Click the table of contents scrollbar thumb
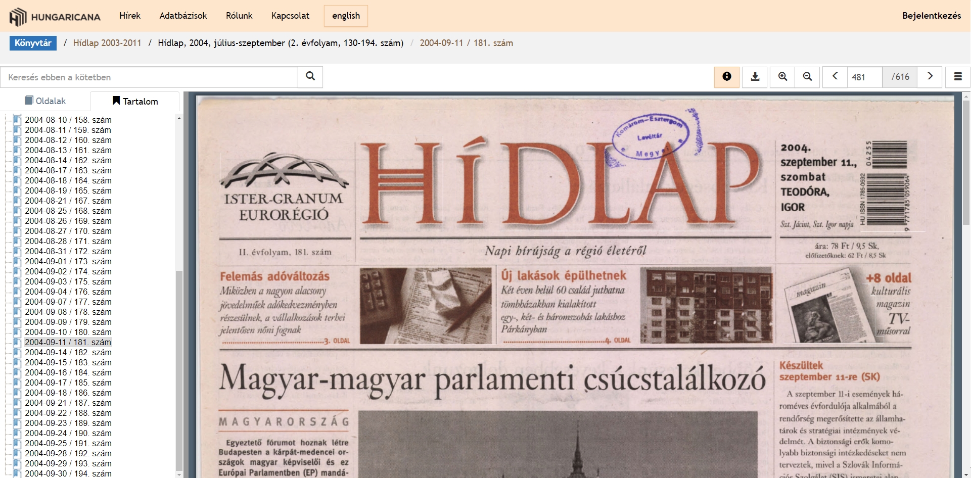The width and height of the screenshot is (971, 478). click(x=179, y=371)
